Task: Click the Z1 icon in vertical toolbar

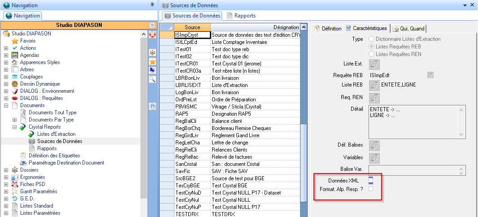Action: (152, 106)
